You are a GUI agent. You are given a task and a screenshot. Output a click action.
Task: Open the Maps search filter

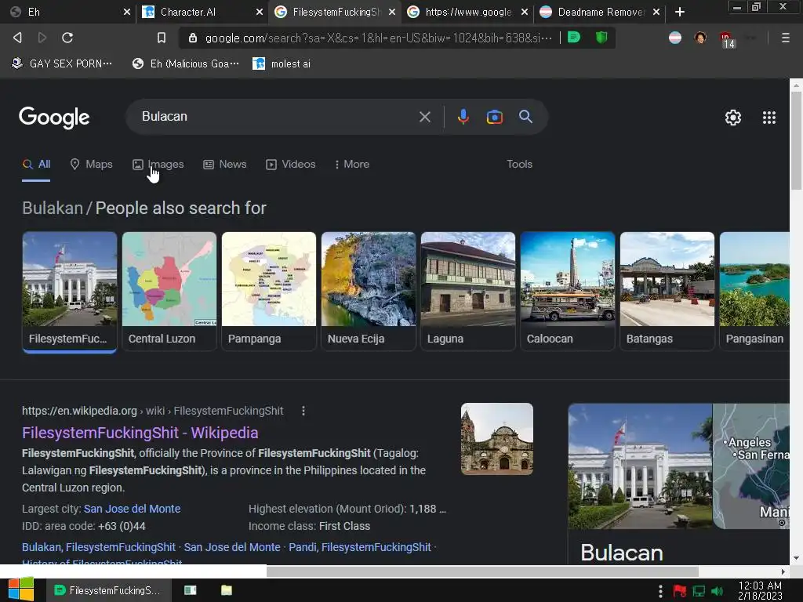(x=91, y=165)
